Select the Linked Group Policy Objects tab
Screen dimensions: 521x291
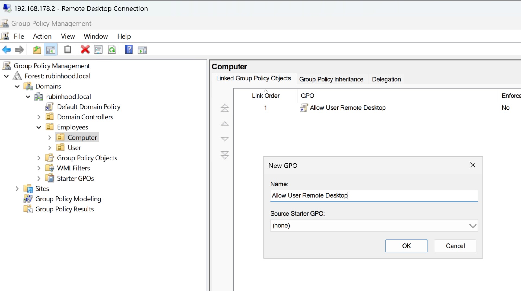click(x=253, y=78)
